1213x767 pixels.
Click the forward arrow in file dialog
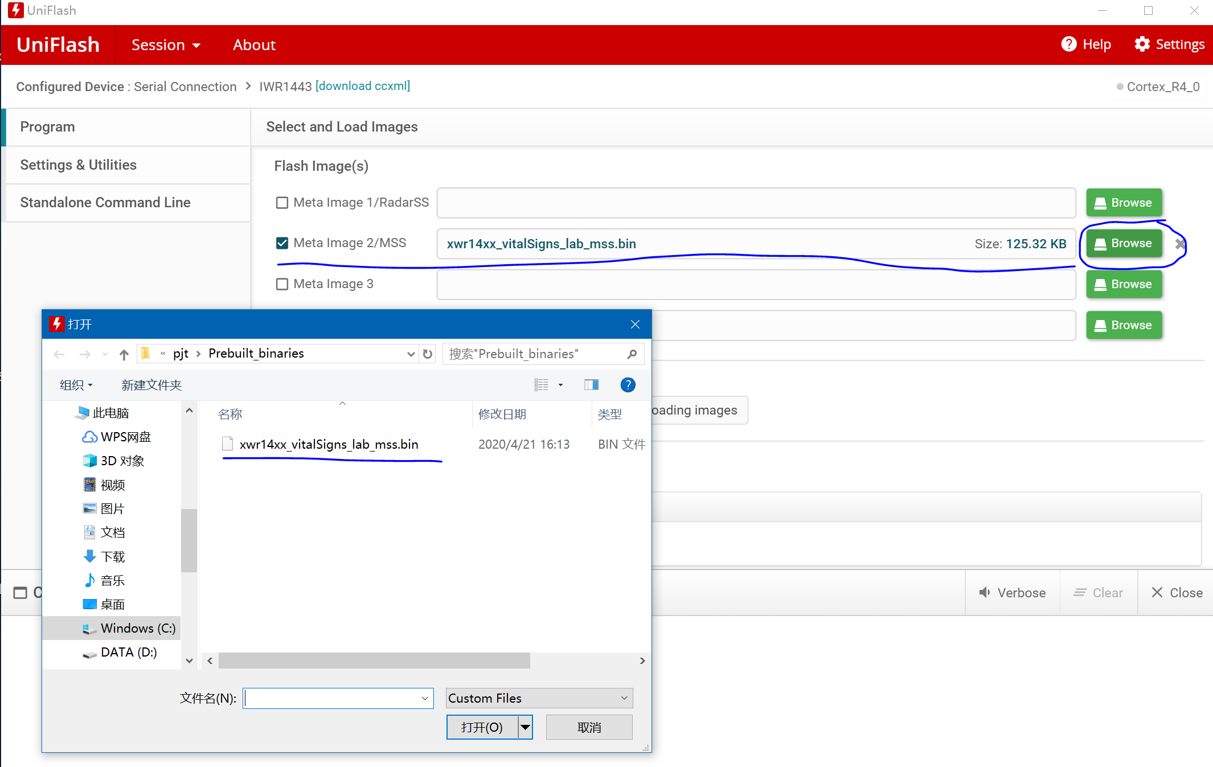coord(85,354)
